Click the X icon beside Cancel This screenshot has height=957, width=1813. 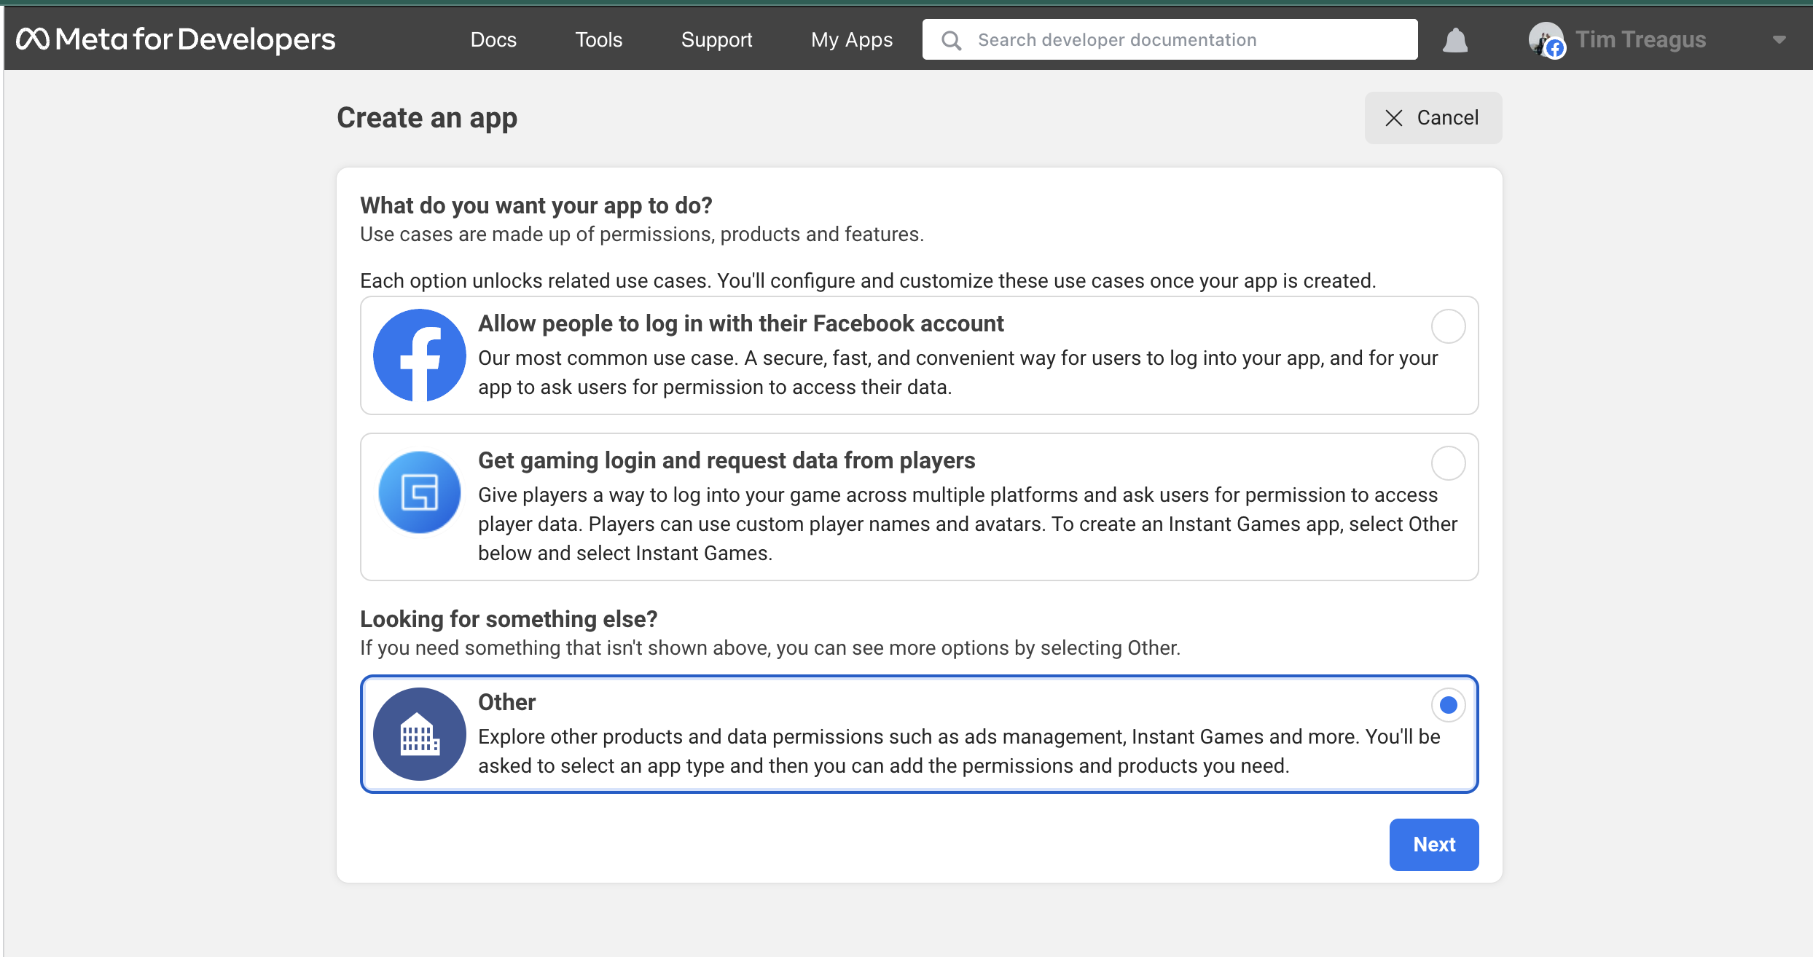(x=1394, y=118)
